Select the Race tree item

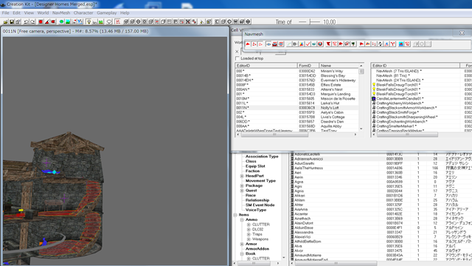[251, 195]
